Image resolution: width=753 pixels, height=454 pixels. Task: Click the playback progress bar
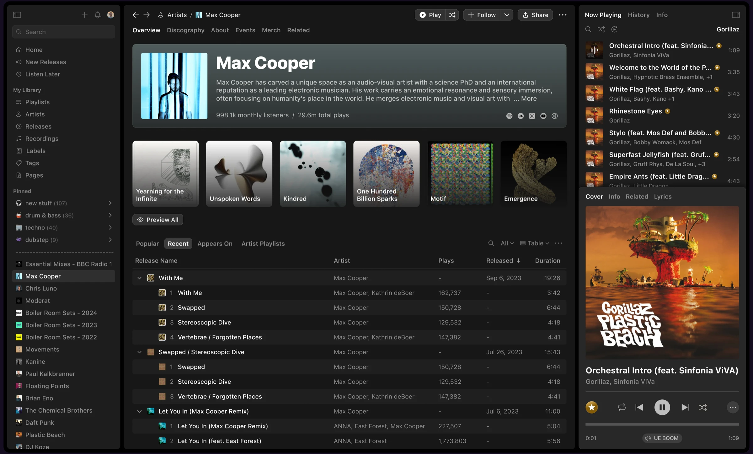(662, 424)
